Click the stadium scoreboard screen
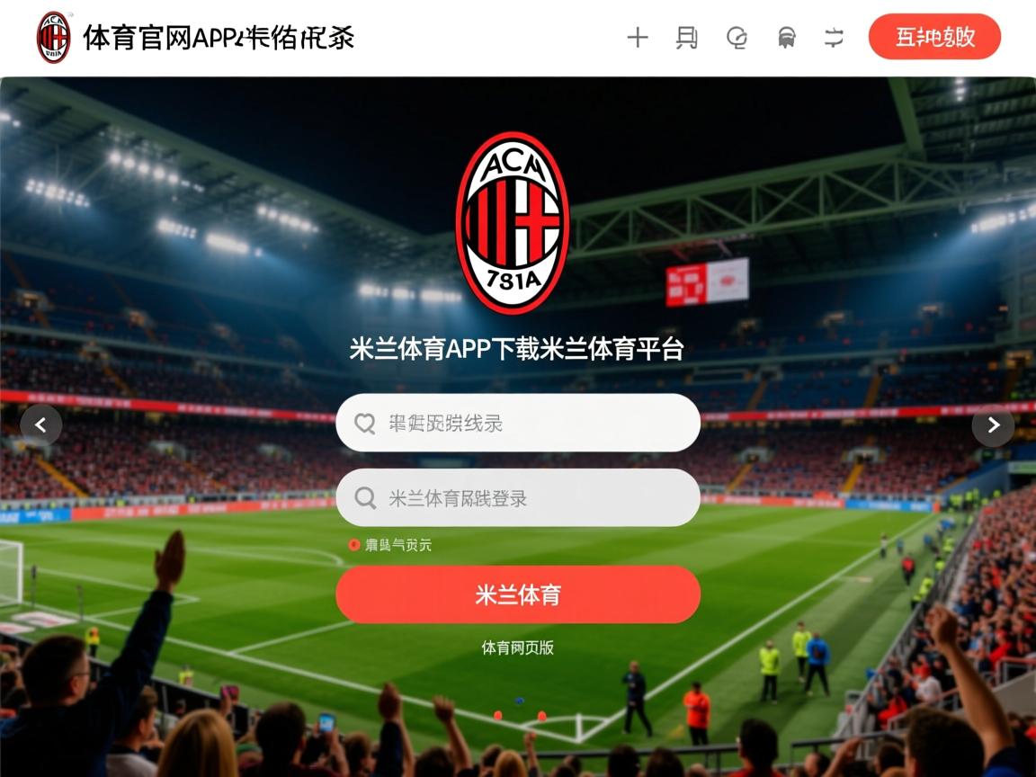Viewport: 1036px width, 777px height. 707,282
